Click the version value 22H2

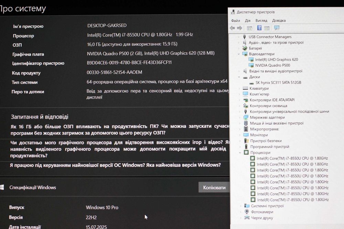[91, 217]
